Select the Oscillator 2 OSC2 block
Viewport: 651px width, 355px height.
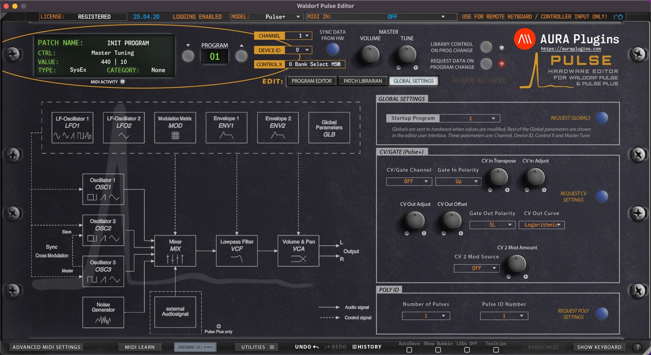[103, 230]
